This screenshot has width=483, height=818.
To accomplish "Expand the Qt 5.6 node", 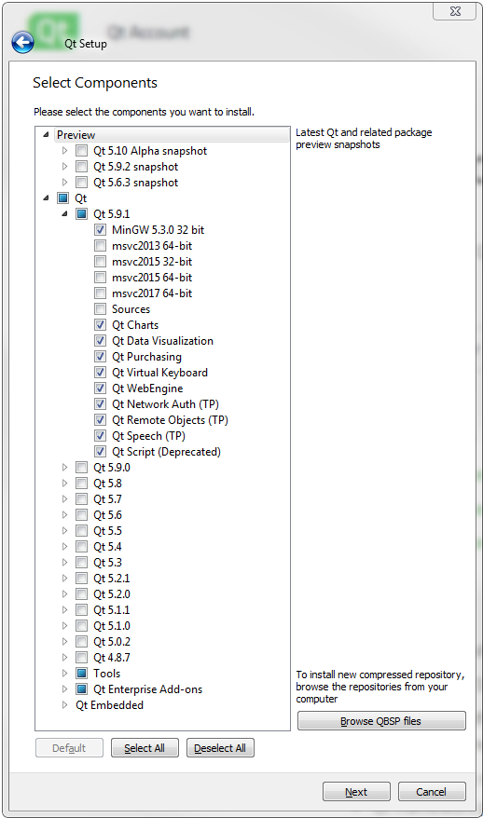I will (x=64, y=515).
